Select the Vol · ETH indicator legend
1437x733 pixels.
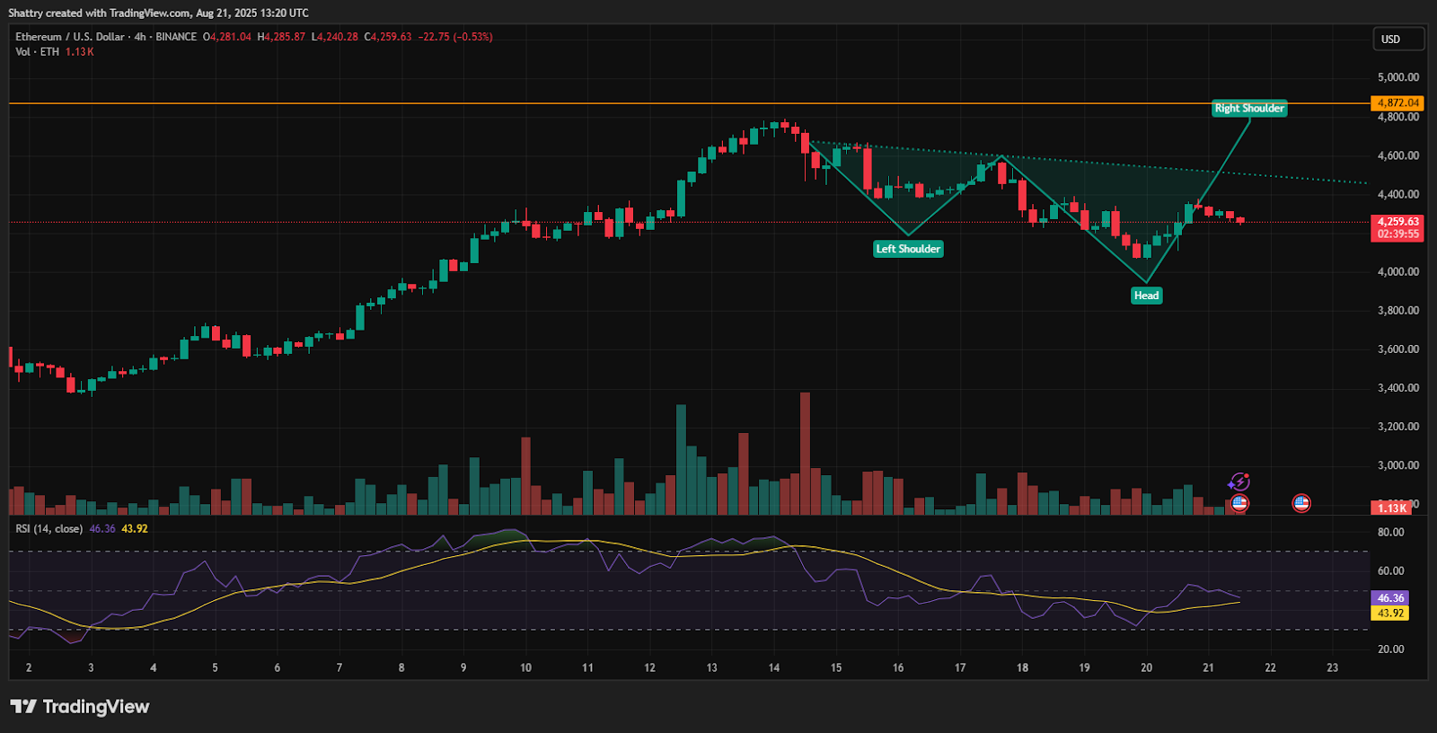37,52
